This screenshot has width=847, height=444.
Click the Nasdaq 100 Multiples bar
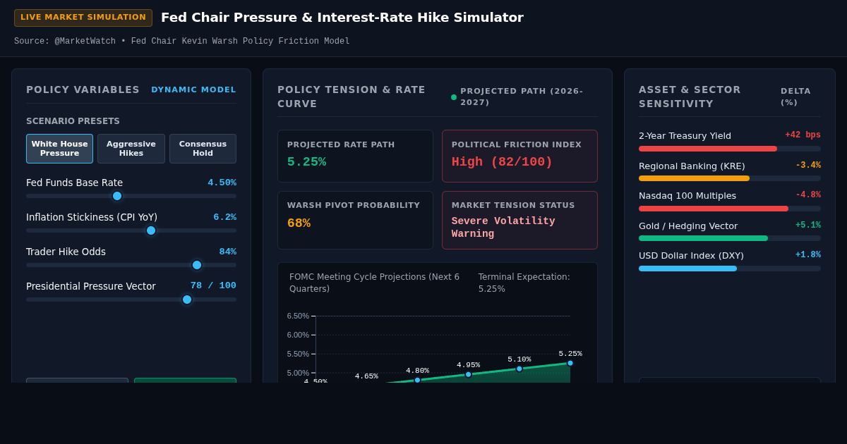(730, 209)
